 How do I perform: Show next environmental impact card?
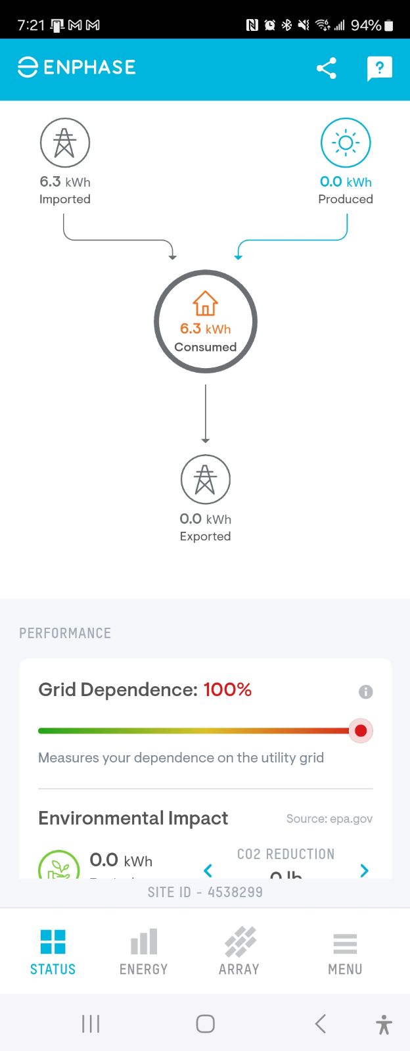[x=365, y=870]
